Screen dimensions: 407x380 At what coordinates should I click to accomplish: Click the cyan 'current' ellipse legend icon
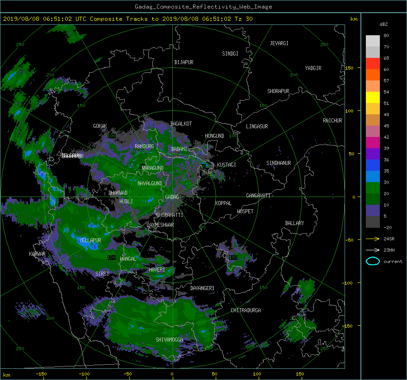click(373, 261)
